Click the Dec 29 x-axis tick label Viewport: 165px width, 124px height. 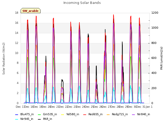pyautogui.click(x=124, y=107)
